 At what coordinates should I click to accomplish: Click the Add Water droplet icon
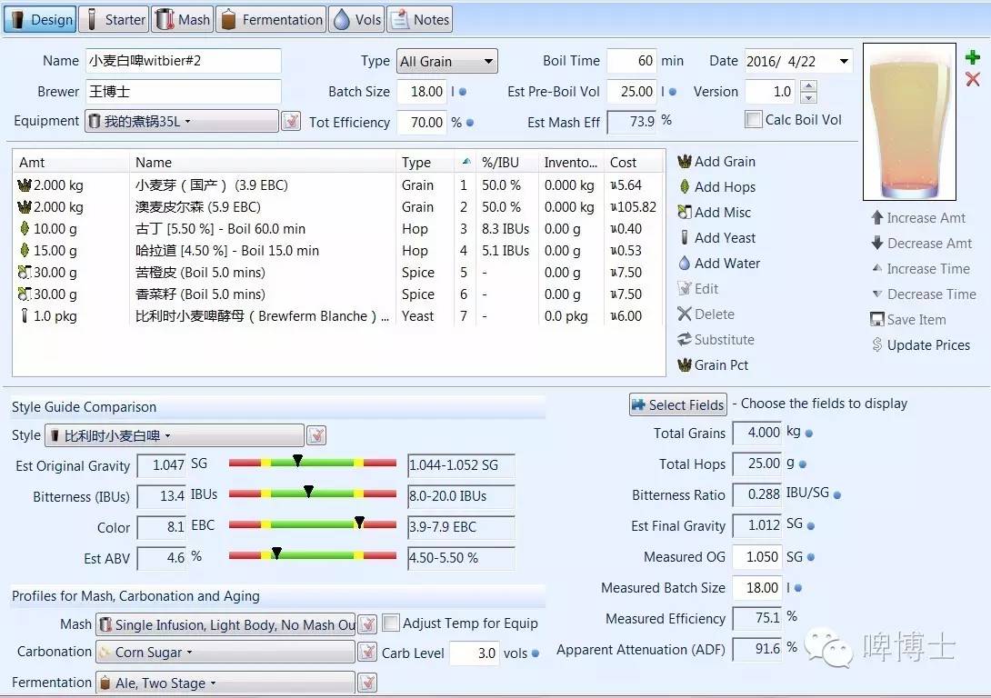685,264
